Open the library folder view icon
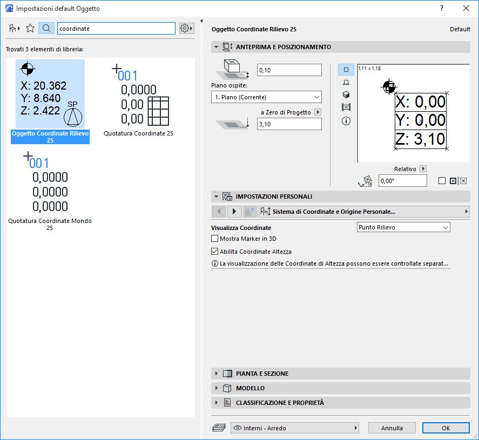The image size is (479, 440). pyautogui.click(x=14, y=29)
